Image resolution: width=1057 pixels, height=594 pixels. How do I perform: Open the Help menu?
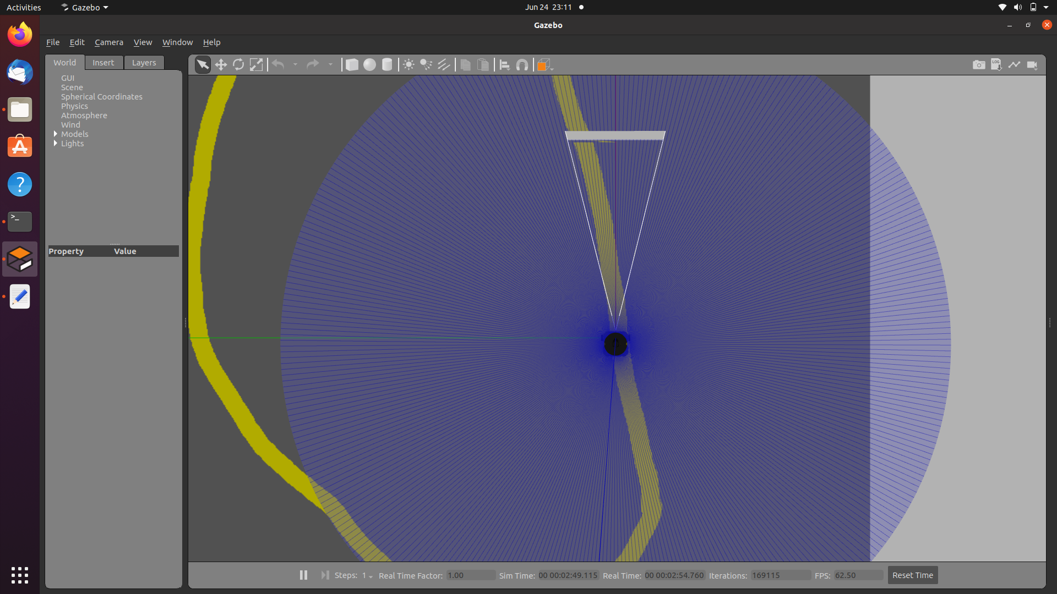pos(211,42)
